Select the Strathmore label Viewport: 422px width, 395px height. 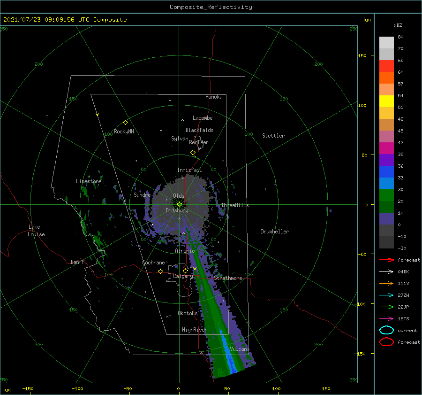tap(228, 278)
